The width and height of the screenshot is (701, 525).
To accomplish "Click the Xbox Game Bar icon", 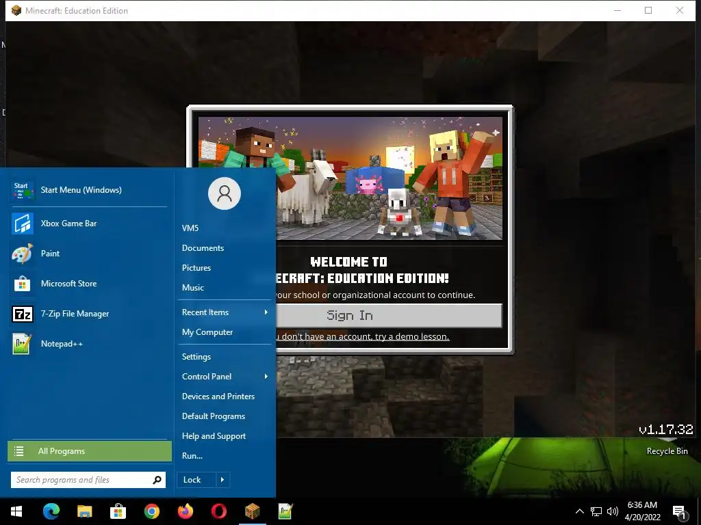I will click(23, 224).
